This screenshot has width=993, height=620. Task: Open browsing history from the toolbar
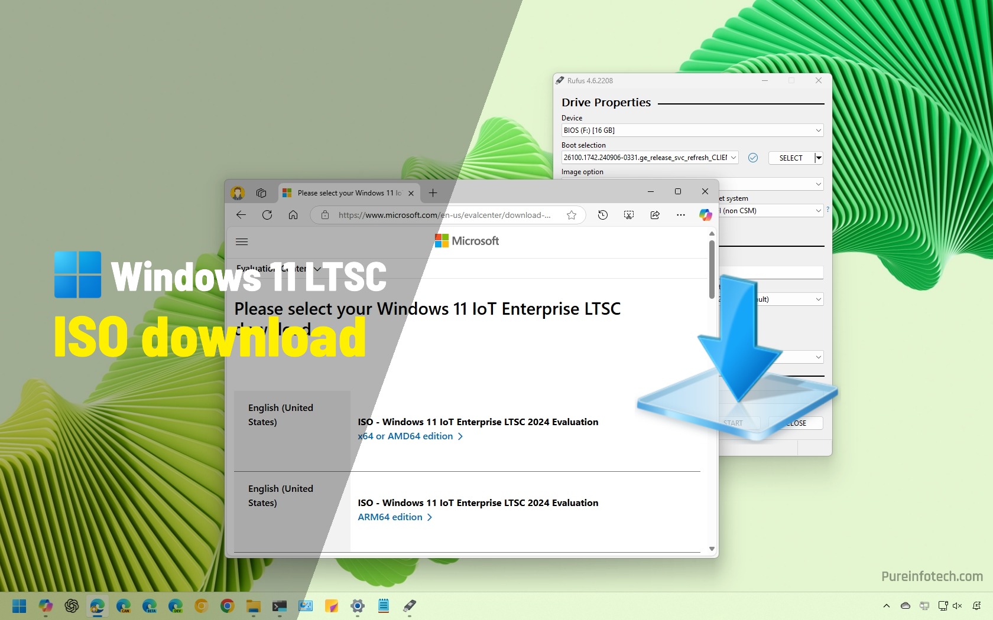tap(602, 215)
